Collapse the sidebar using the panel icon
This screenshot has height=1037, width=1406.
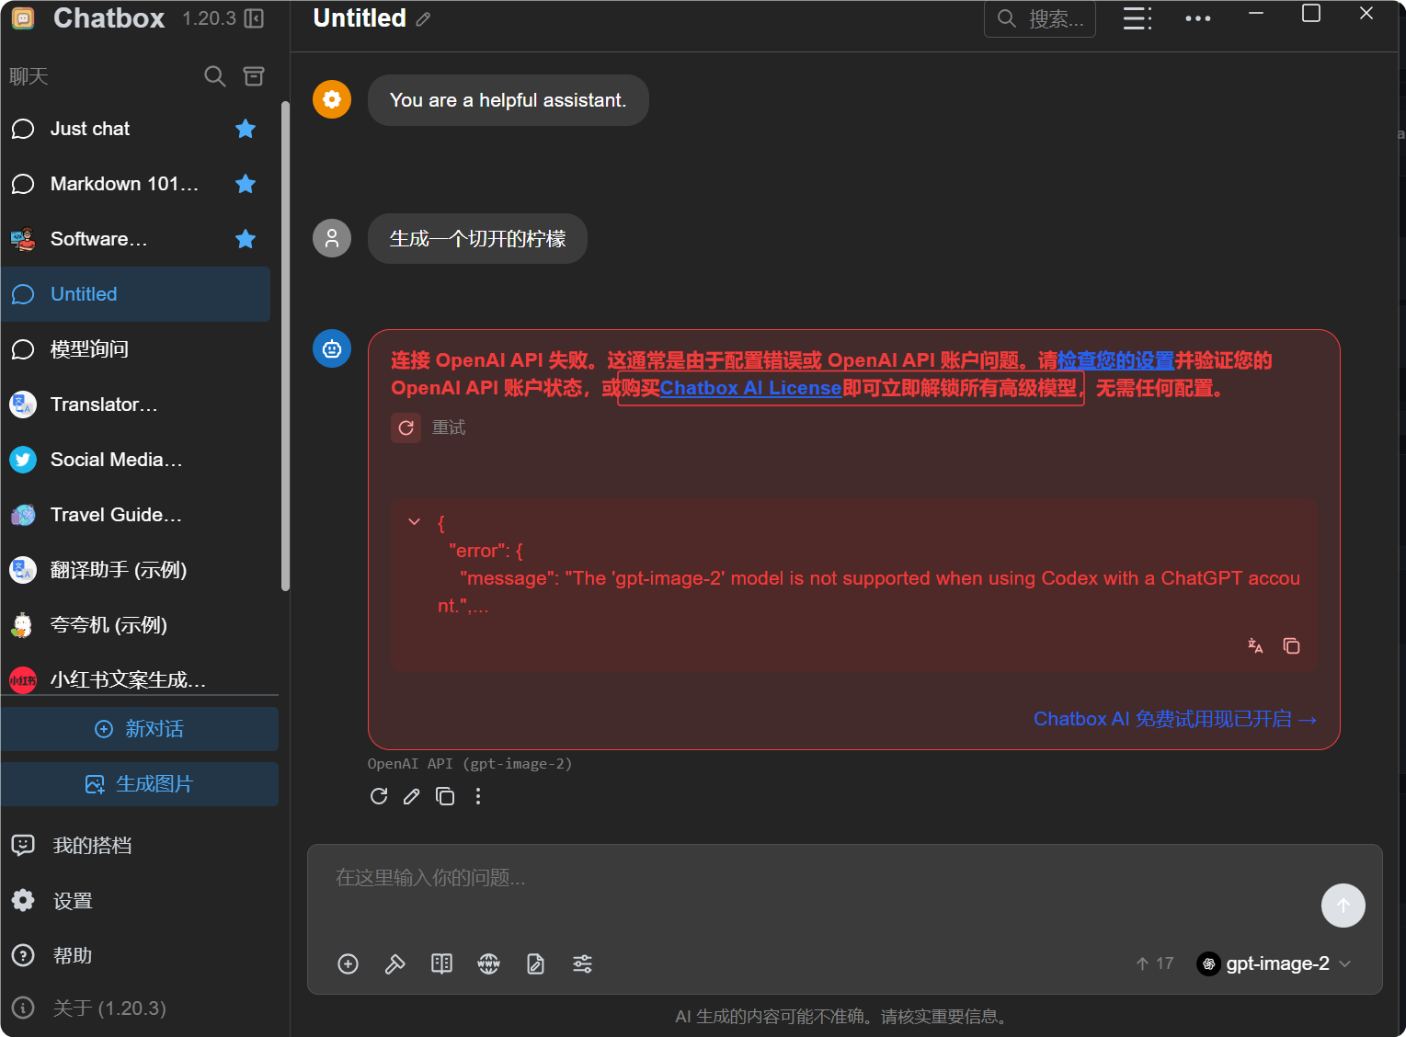click(255, 18)
